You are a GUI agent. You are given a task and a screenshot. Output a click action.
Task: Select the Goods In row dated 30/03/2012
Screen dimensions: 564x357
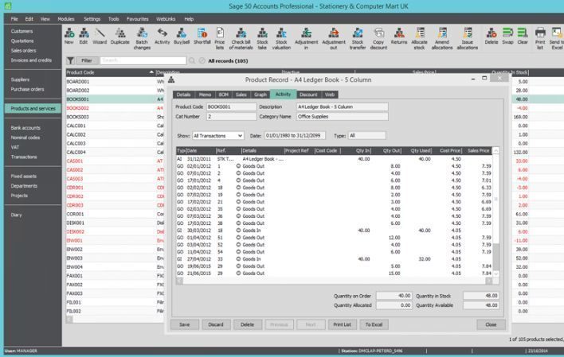[334, 231]
